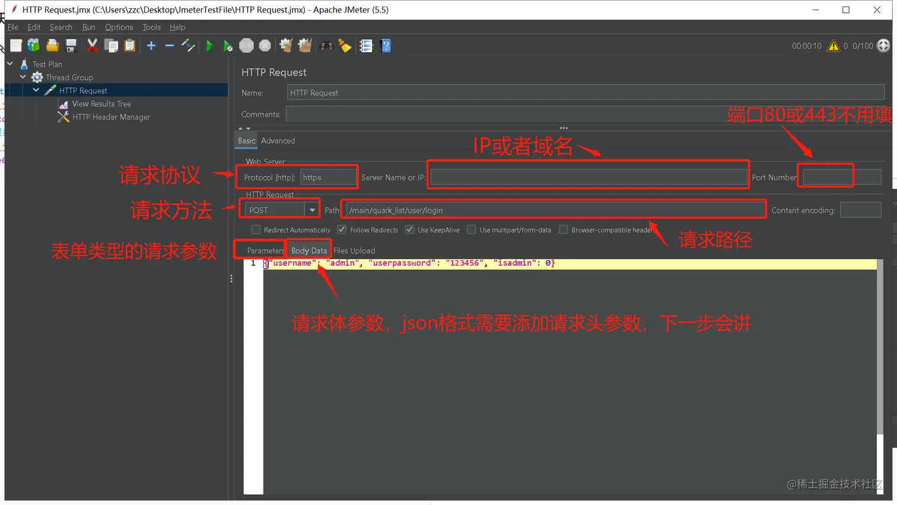Open the Run menu
Viewport: 897px width, 505px height.
88,27
